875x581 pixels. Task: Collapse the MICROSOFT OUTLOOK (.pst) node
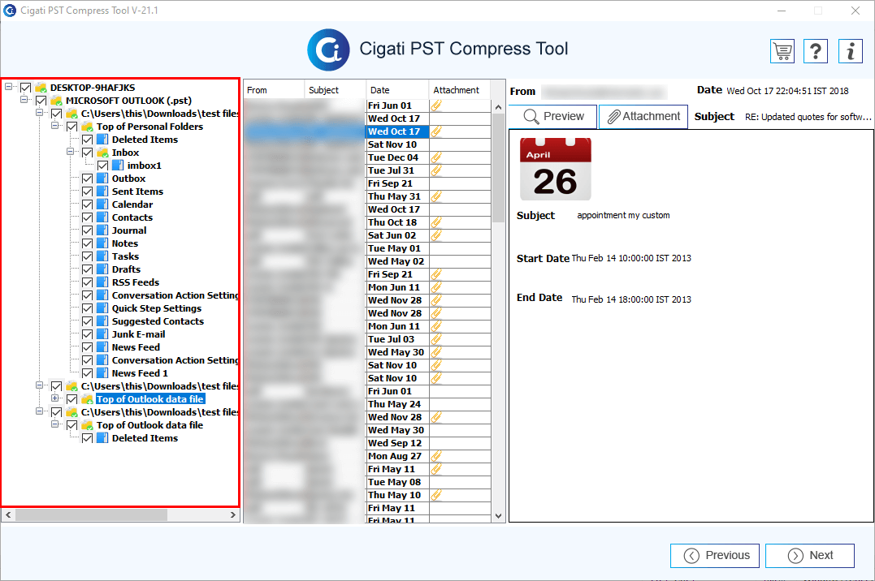pyautogui.click(x=24, y=100)
